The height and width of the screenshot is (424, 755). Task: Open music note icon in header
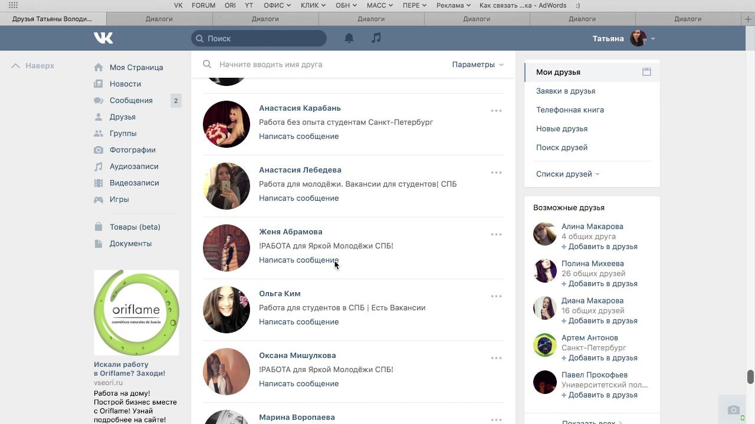(x=376, y=38)
